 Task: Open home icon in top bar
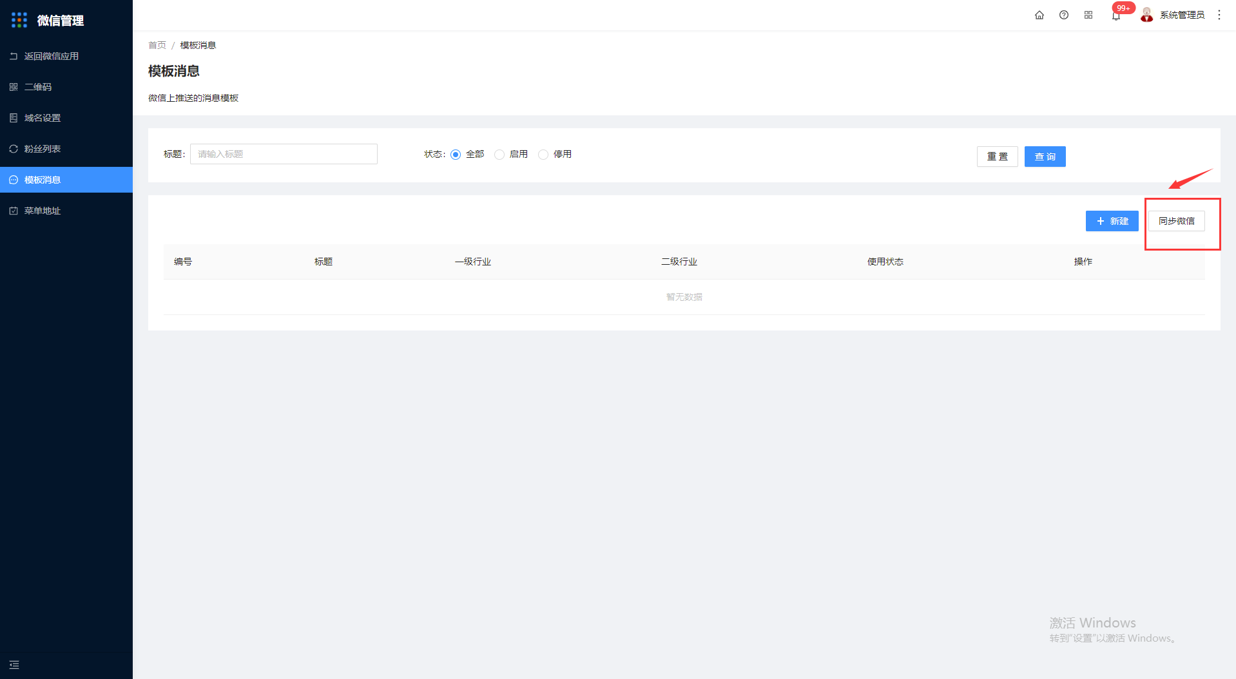coord(1039,15)
